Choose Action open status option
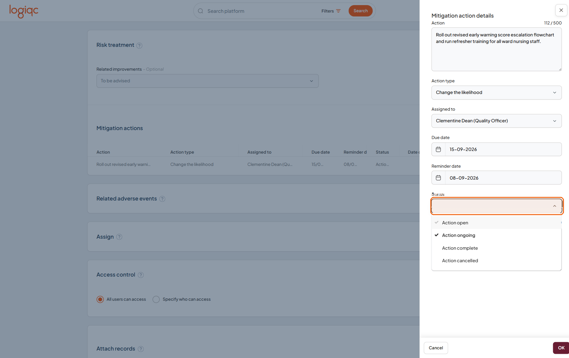569x358 pixels. (496, 223)
